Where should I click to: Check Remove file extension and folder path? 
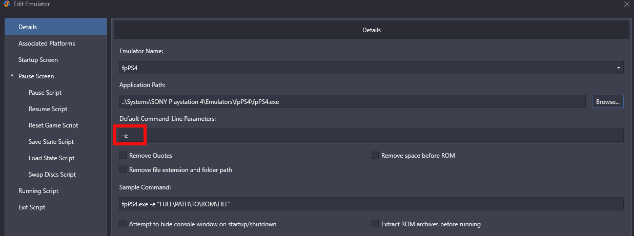(x=123, y=169)
